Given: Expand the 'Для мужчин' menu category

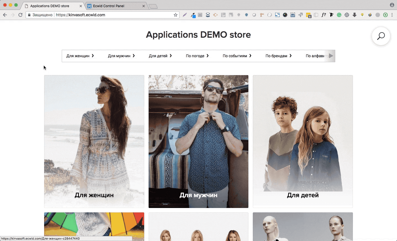Looking at the screenshot, I should (121, 56).
